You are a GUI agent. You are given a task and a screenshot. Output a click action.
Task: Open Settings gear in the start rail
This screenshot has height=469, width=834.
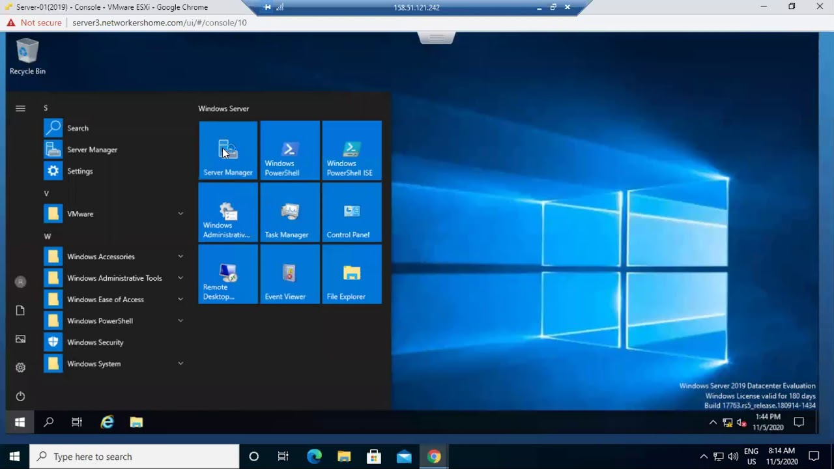20,368
